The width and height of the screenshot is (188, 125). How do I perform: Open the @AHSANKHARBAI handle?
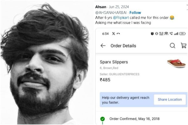pyautogui.click(x=108, y=13)
